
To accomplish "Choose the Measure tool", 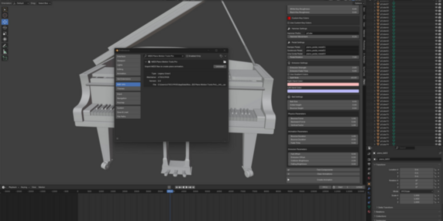I will 5,52.
